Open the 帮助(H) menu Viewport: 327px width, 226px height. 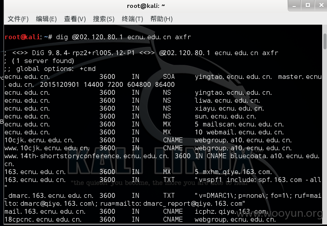coord(161,19)
